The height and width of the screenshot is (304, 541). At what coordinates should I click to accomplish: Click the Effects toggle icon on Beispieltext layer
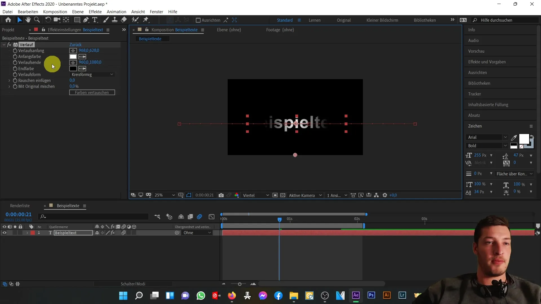click(113, 233)
